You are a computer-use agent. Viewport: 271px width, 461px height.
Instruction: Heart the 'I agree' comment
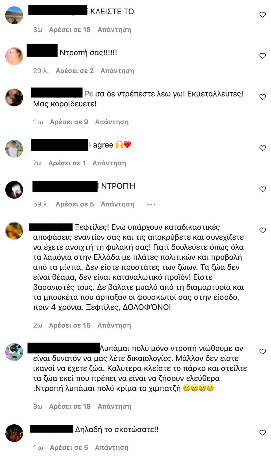click(x=263, y=148)
